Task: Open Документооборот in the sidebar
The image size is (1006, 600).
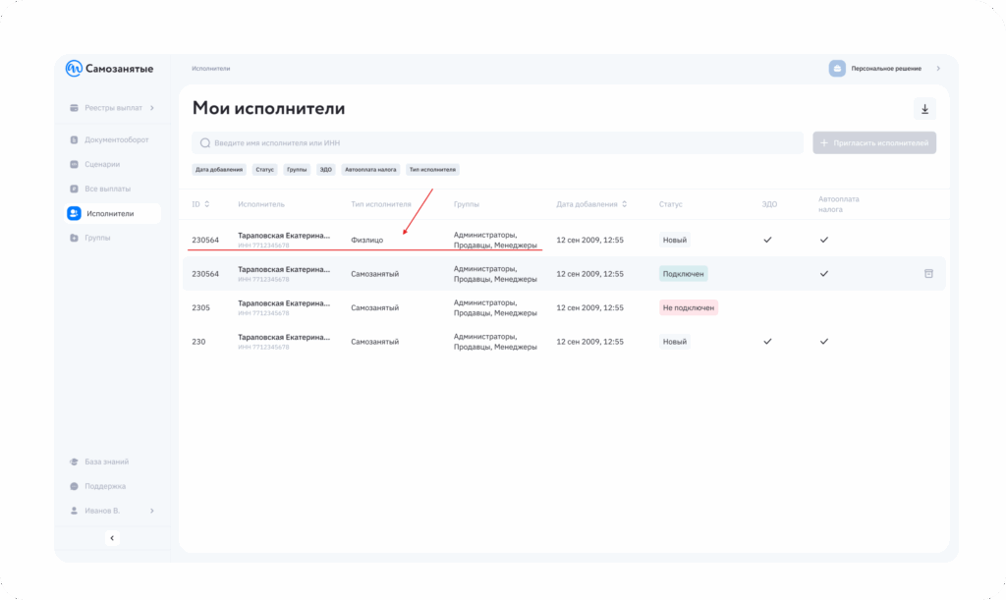Action: pos(116,139)
